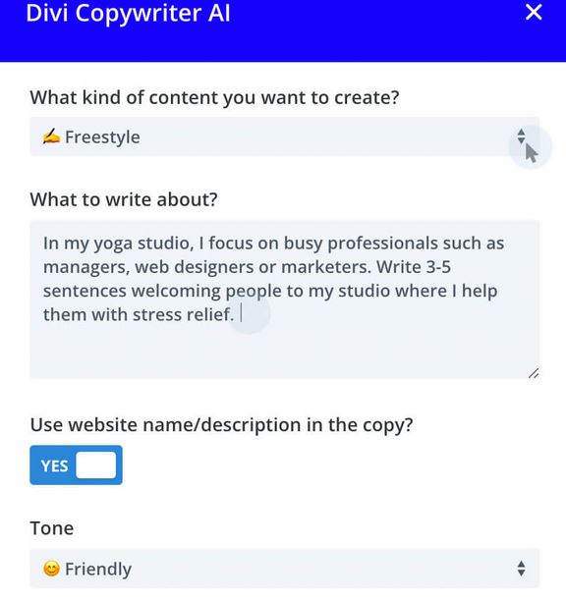Open the Friendly tone dropdown
The width and height of the screenshot is (566, 601).
(285, 568)
